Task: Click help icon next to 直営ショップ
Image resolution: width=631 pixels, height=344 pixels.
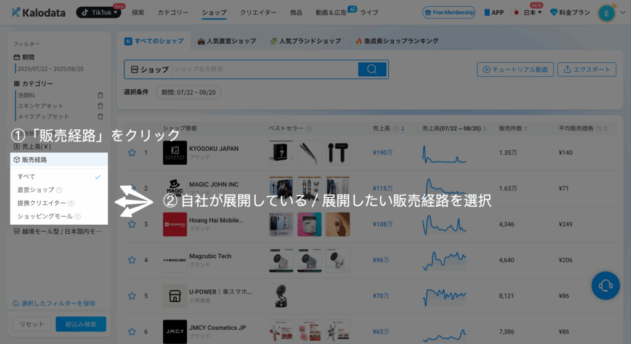Action: pos(59,190)
